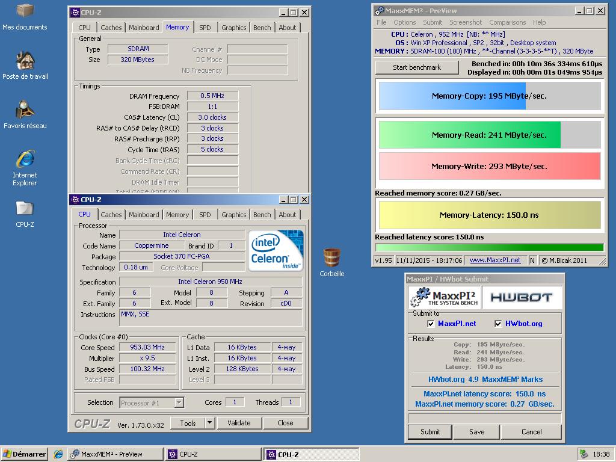616x462 pixels.
Task: Click the Internet Explorer quick launch icon
Action: [58, 454]
